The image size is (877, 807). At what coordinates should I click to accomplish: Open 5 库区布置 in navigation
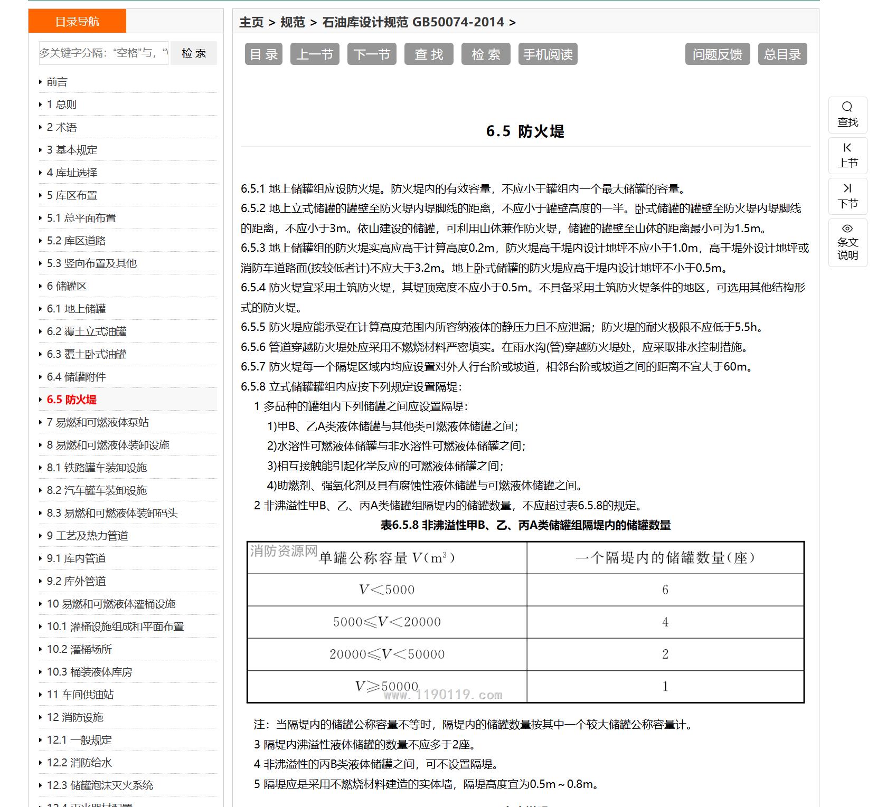tap(72, 195)
